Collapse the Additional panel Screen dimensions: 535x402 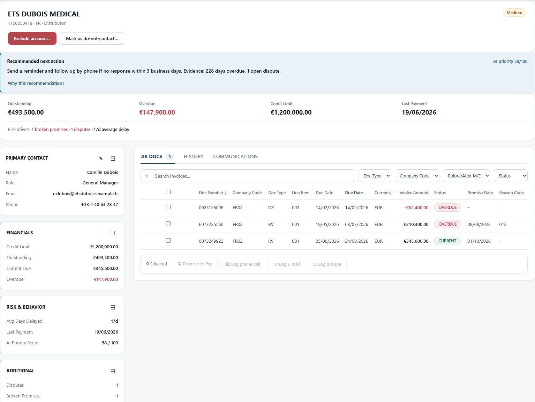113,371
